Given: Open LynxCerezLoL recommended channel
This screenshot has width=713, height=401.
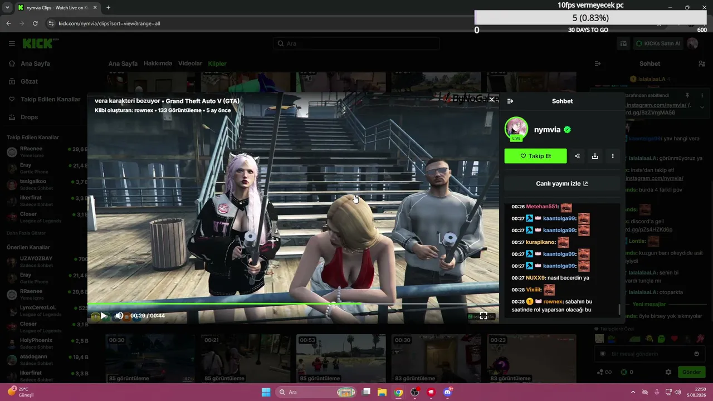Looking at the screenshot, I should point(47,310).
